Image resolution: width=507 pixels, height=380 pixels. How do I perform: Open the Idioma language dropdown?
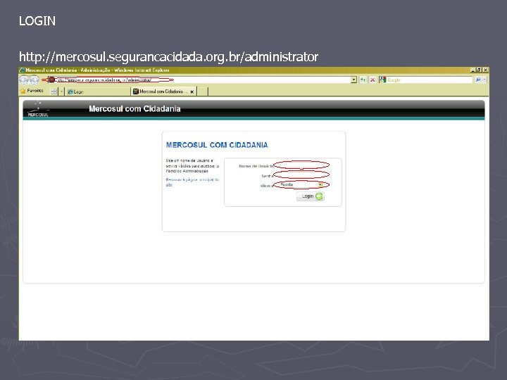coord(301,185)
